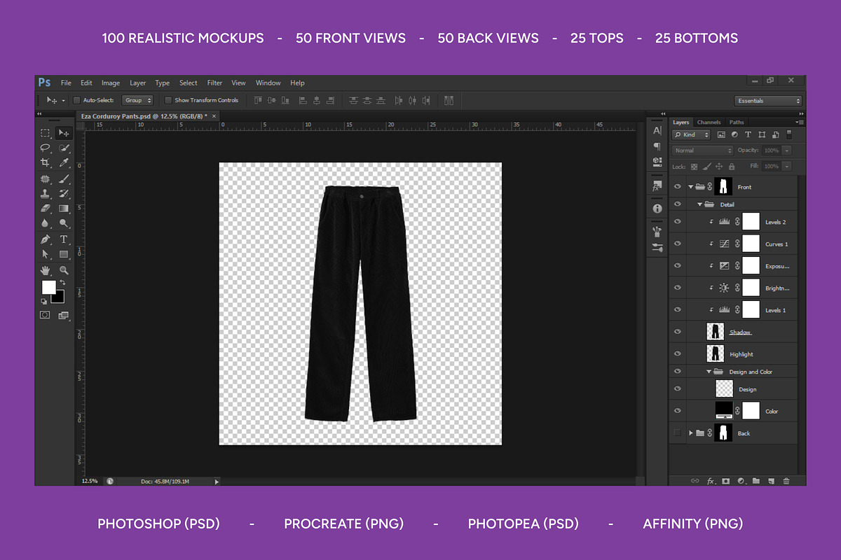
Task: Select the Brush tool
Action: [x=64, y=179]
